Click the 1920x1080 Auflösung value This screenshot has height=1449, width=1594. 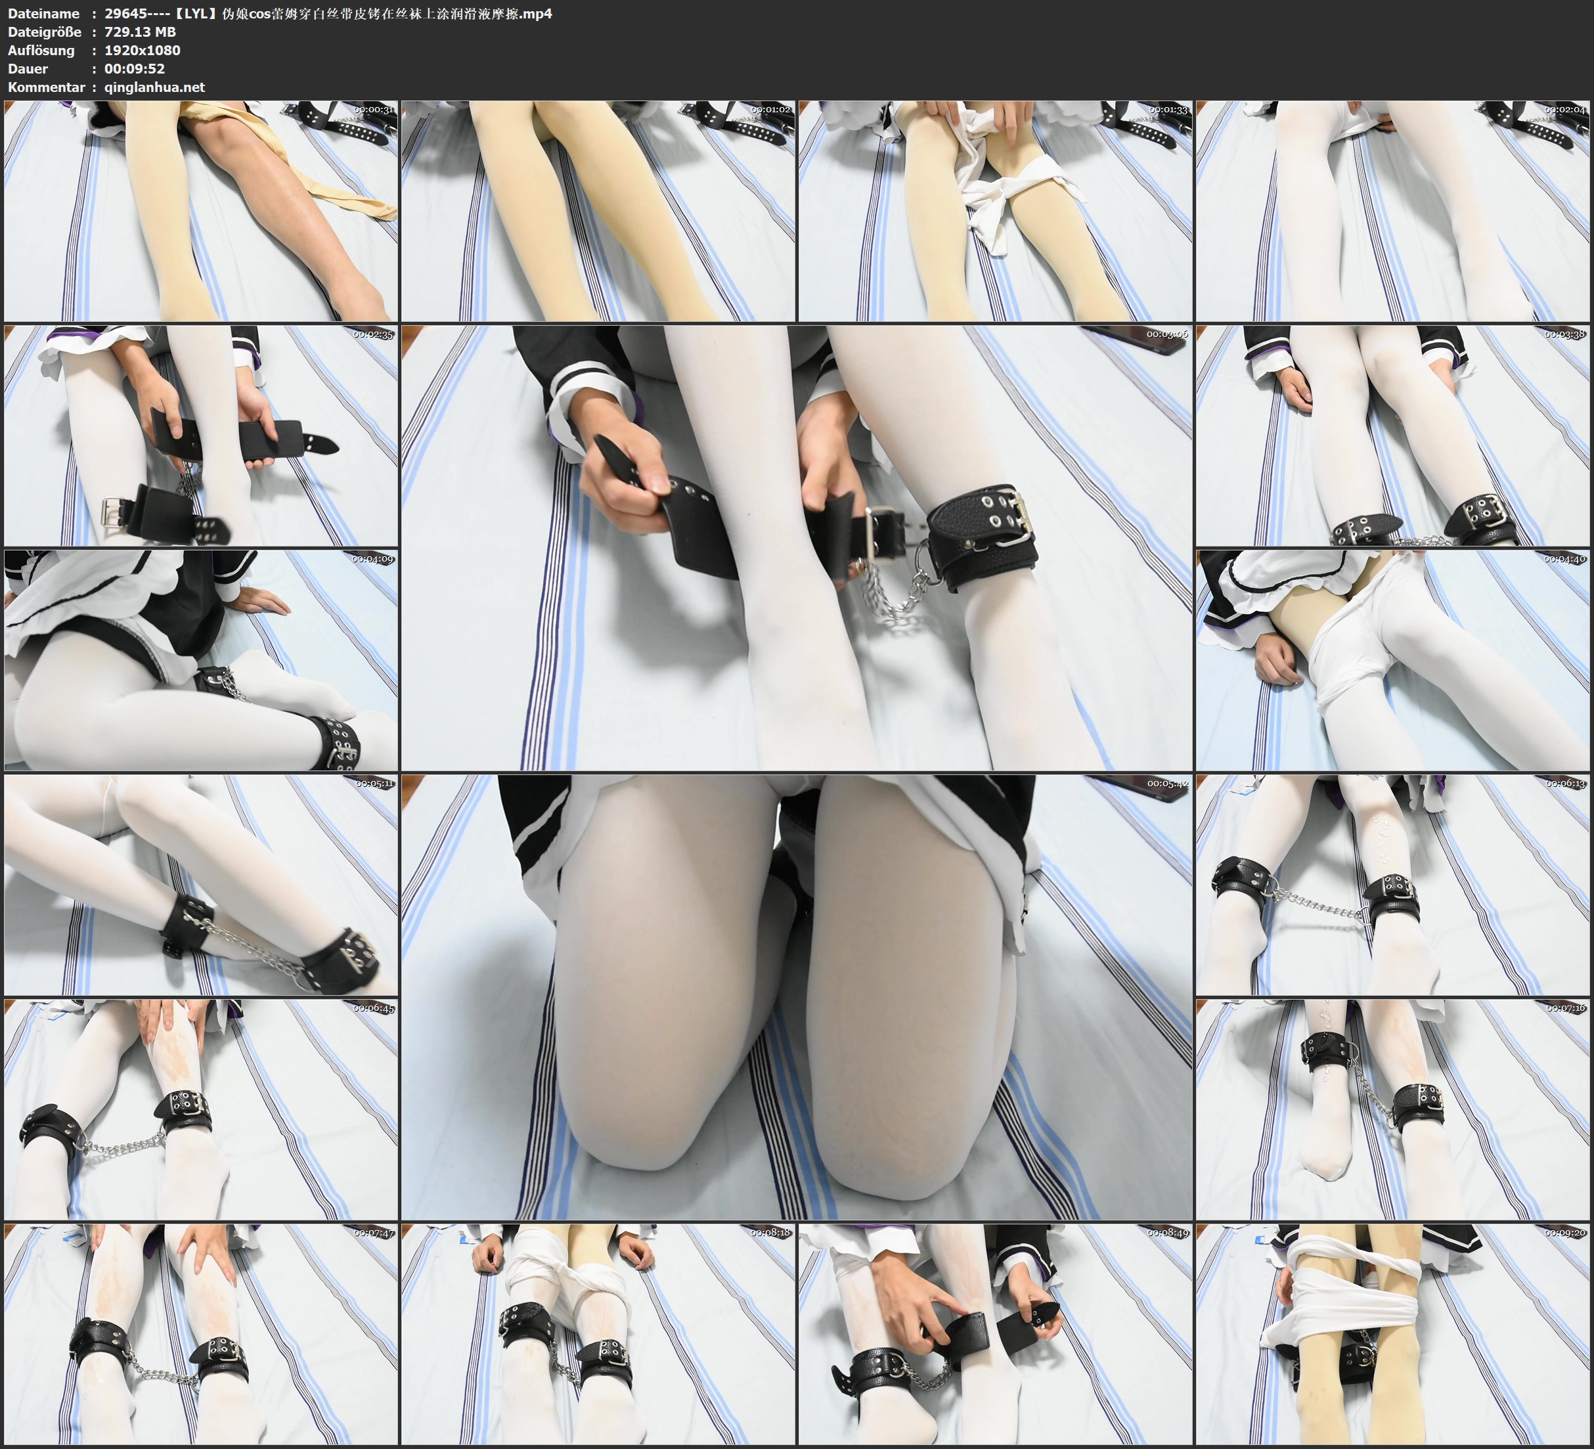coord(143,50)
